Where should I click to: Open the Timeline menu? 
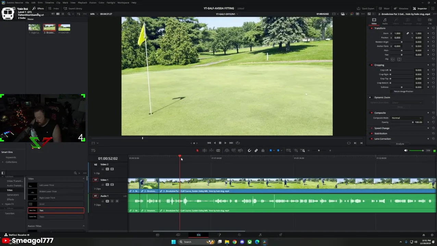(x=49, y=3)
